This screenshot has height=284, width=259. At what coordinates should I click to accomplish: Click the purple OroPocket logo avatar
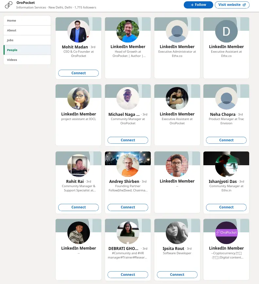click(x=226, y=233)
